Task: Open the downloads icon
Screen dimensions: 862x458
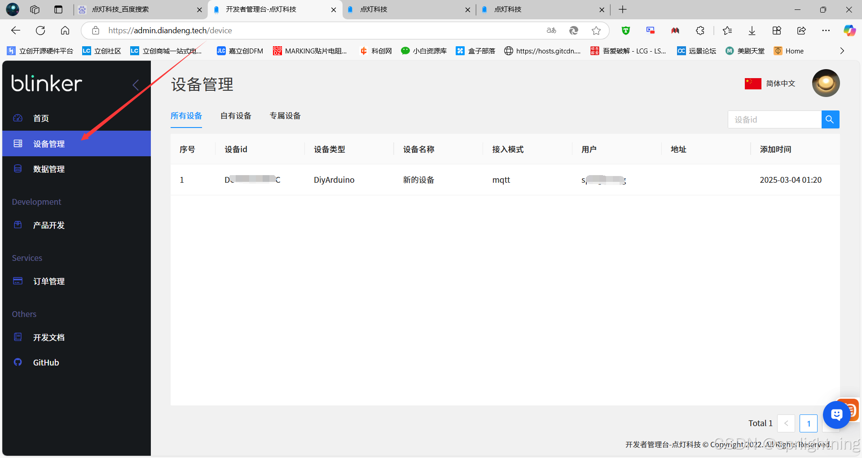Action: (x=752, y=30)
